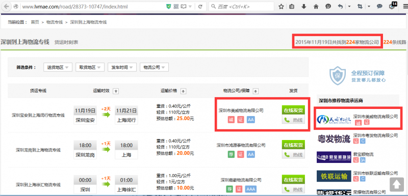Open extension icon with 14 badge
This screenshot has height=196, width=408.
(x=392, y=6)
